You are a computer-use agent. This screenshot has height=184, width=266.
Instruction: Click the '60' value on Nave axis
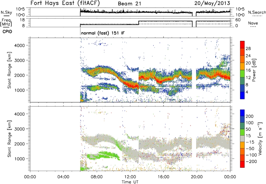coord(238,20)
